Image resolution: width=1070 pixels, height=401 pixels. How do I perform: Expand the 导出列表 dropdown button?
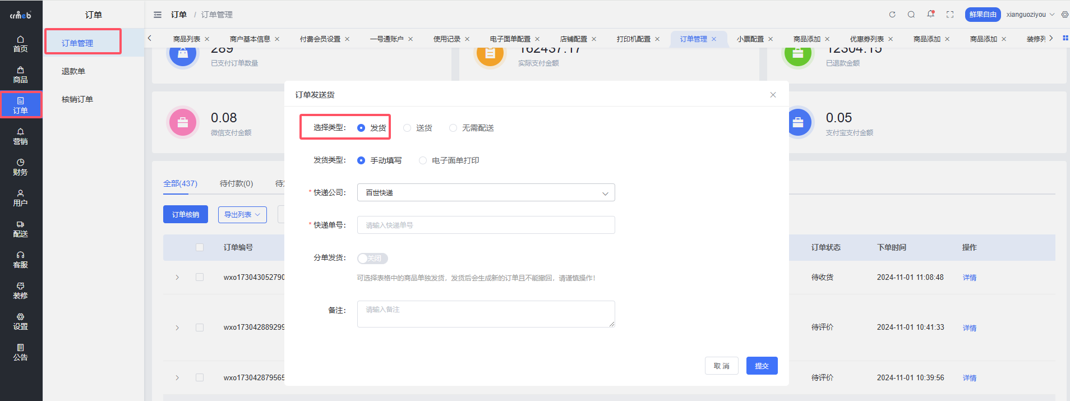point(242,214)
